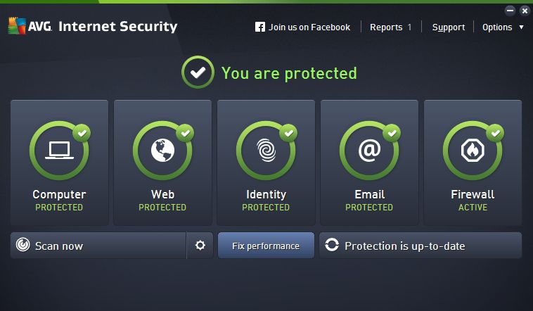Click the Protection is up-to-date button
Screen dimensions: 533x311
[420, 246]
